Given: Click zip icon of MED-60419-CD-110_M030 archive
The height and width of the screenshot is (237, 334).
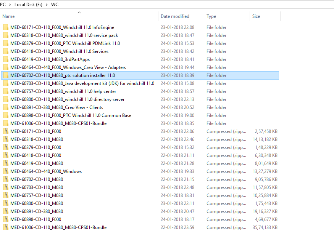Looking at the screenshot, I should 6,163.
